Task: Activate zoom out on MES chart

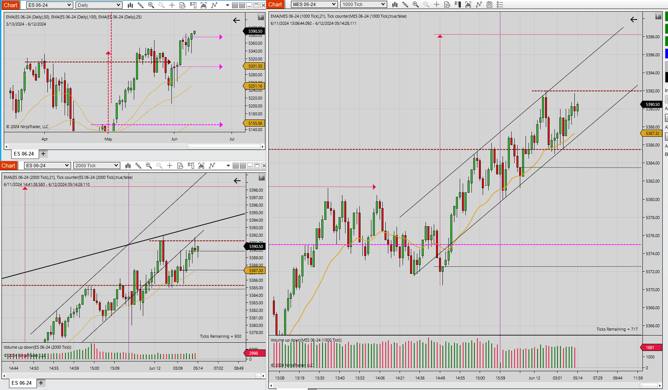Action: (x=426, y=5)
